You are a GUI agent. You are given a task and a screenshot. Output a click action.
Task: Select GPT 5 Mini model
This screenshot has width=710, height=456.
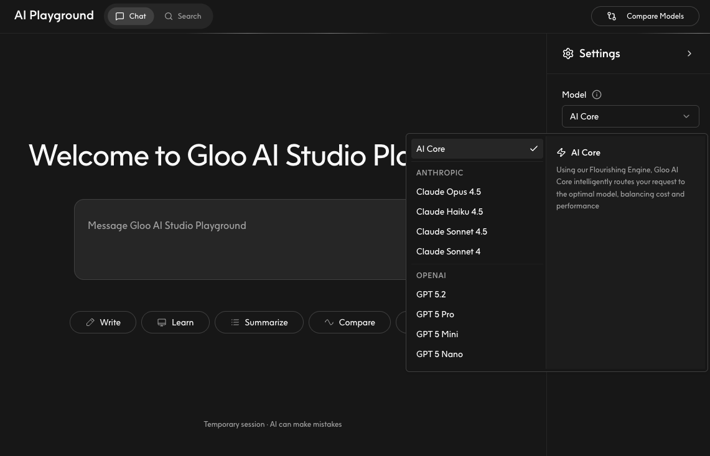[477, 334]
